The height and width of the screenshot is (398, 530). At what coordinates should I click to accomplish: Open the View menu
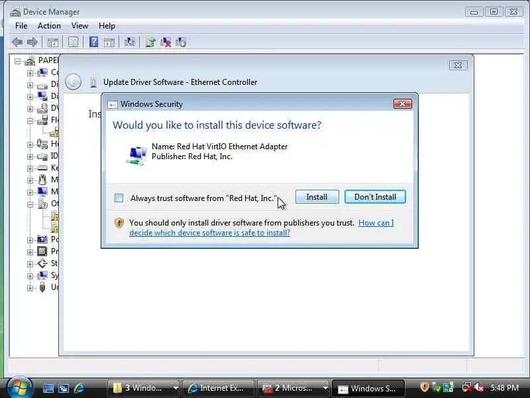pos(79,26)
